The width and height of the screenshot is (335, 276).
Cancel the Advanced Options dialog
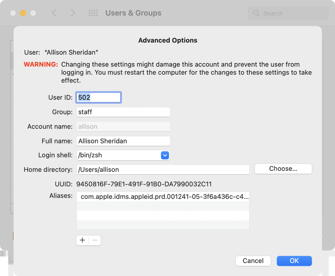253,261
